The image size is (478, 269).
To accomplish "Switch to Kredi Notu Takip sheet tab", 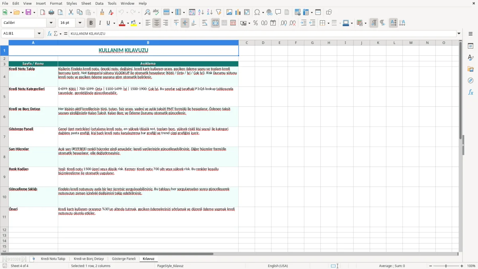I will pyautogui.click(x=53, y=259).
